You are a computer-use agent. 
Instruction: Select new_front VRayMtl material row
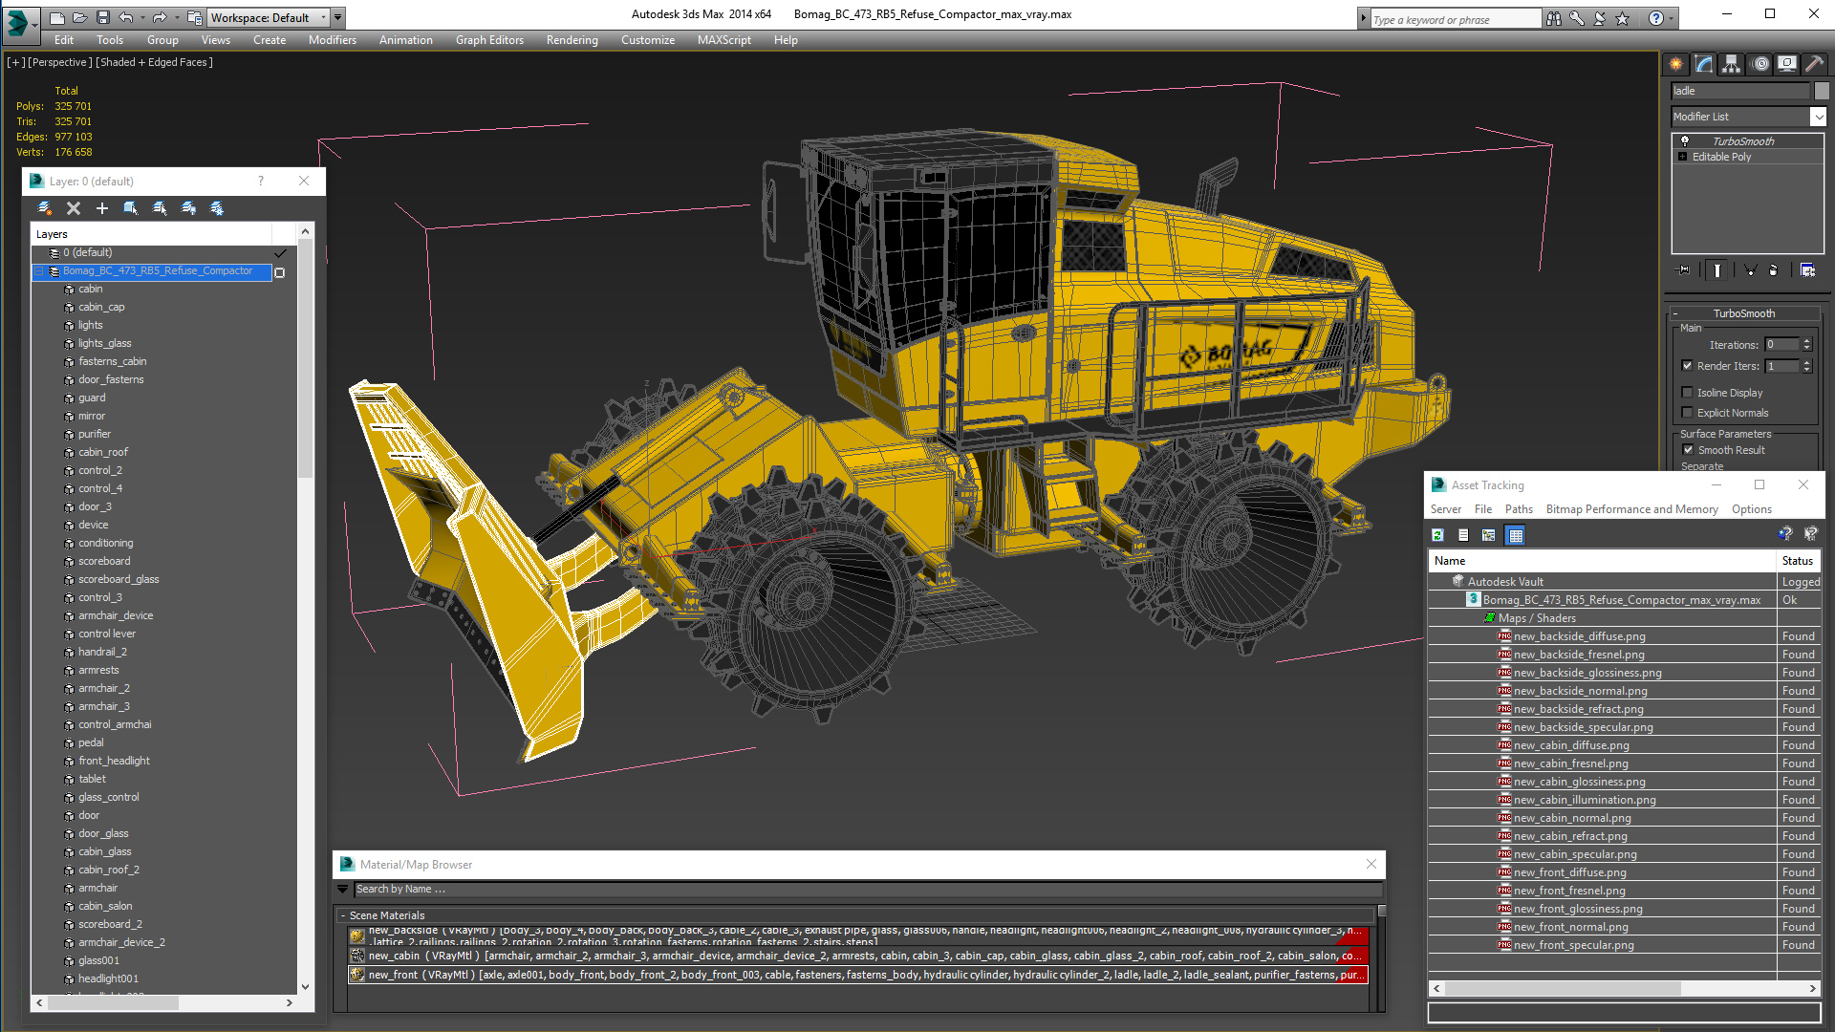(858, 975)
